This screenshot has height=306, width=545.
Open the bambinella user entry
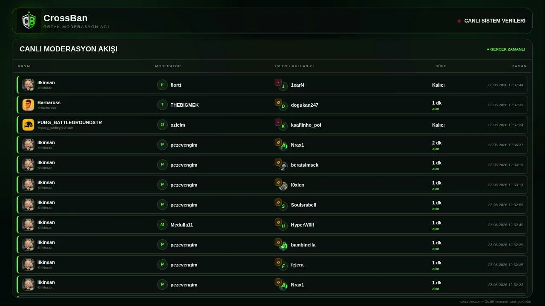pos(303,245)
